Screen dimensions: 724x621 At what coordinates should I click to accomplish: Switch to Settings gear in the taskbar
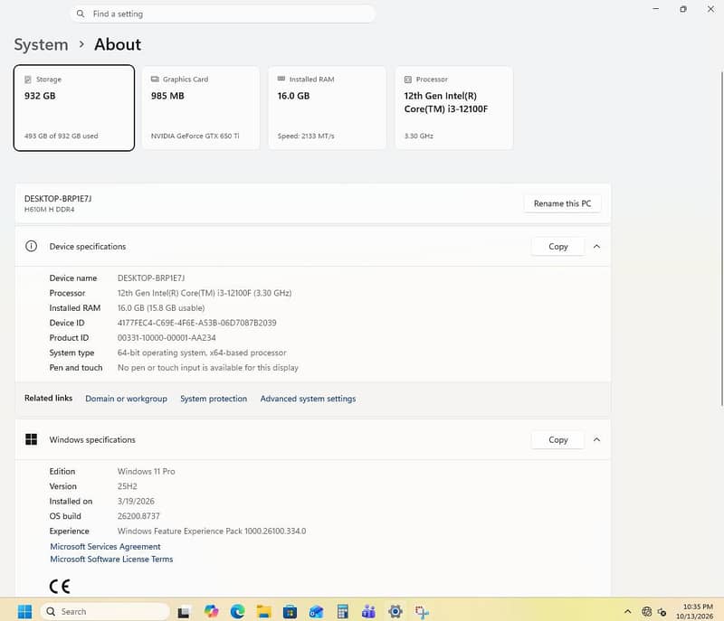point(395,611)
